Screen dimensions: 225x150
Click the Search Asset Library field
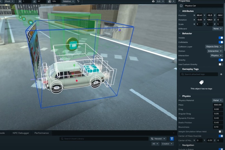pyautogui.click(x=104, y=139)
